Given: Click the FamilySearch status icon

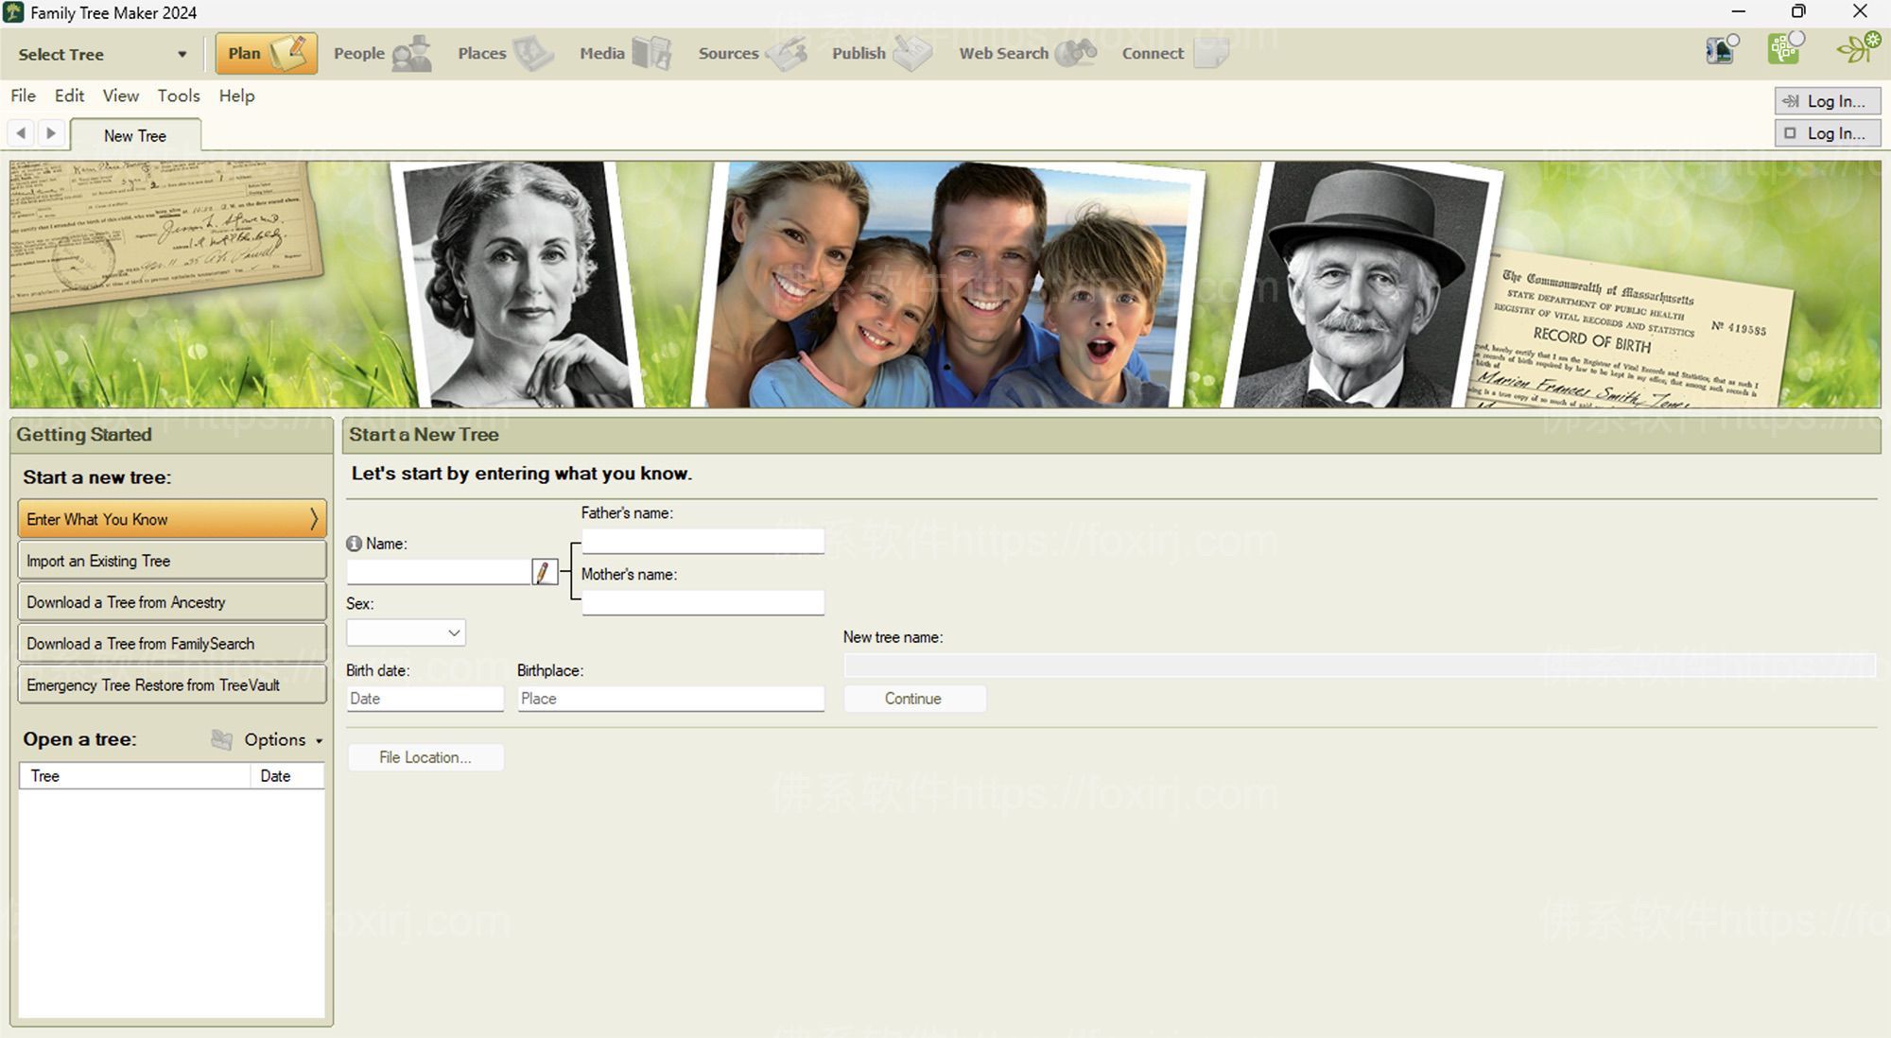Looking at the screenshot, I should pos(1785,47).
